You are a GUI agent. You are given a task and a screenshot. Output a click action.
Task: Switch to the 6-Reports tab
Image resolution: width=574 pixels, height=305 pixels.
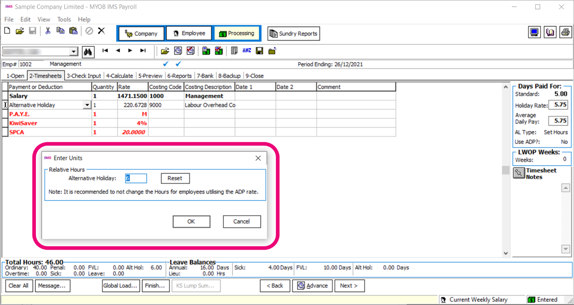tap(179, 76)
